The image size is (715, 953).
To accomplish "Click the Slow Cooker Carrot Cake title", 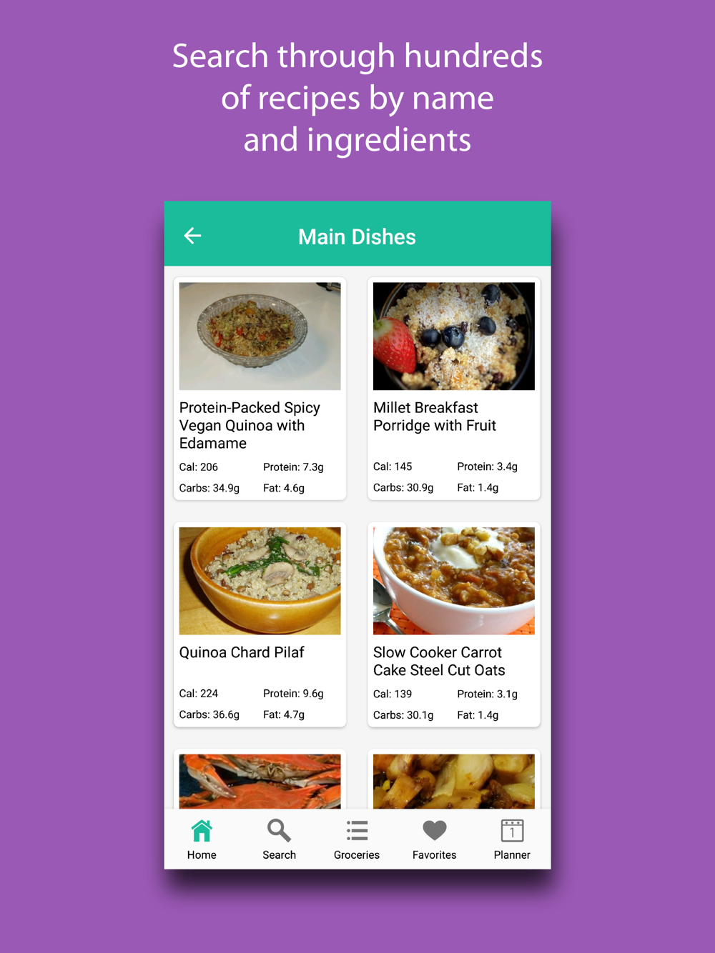I will (x=439, y=662).
